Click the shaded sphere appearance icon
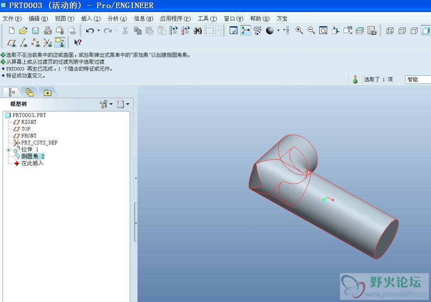 pyautogui.click(x=270, y=31)
